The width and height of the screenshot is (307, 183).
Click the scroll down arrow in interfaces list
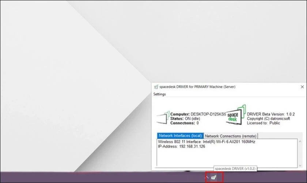300,165
